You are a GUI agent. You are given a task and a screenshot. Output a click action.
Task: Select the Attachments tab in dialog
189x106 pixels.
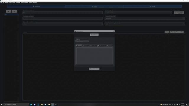coord(102,46)
